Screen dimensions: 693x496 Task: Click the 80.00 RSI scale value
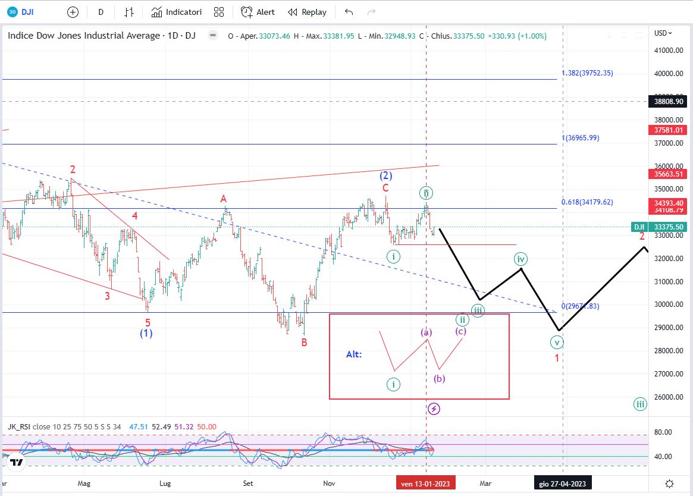pyautogui.click(x=663, y=432)
